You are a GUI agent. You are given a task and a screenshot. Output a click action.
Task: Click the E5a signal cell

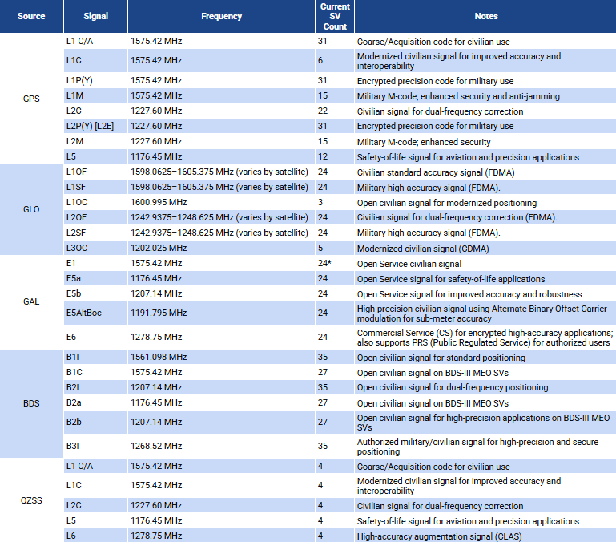pos(95,278)
